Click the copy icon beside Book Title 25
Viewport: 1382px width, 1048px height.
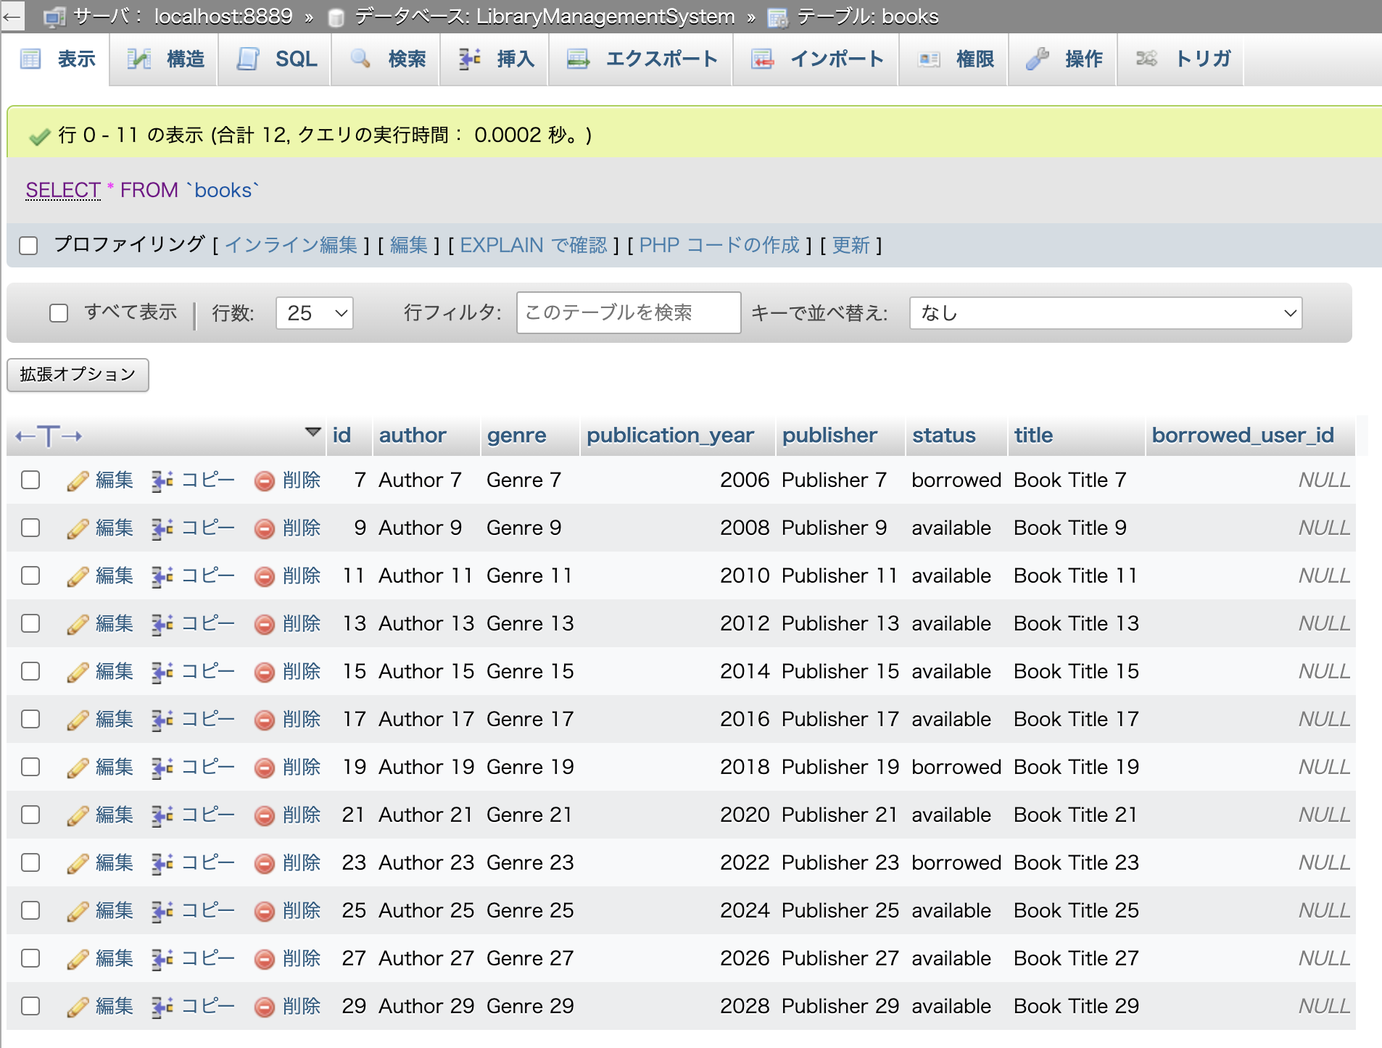(x=163, y=910)
